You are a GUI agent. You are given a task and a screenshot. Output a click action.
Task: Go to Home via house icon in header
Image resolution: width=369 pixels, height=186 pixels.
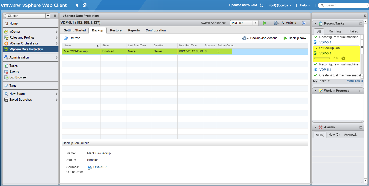[77, 5]
